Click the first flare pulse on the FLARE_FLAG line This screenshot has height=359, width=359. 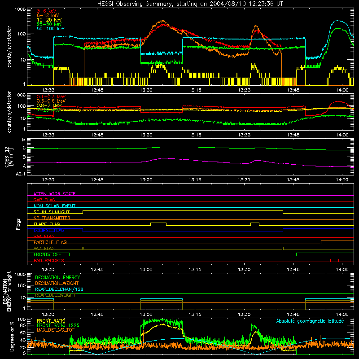click(158, 224)
